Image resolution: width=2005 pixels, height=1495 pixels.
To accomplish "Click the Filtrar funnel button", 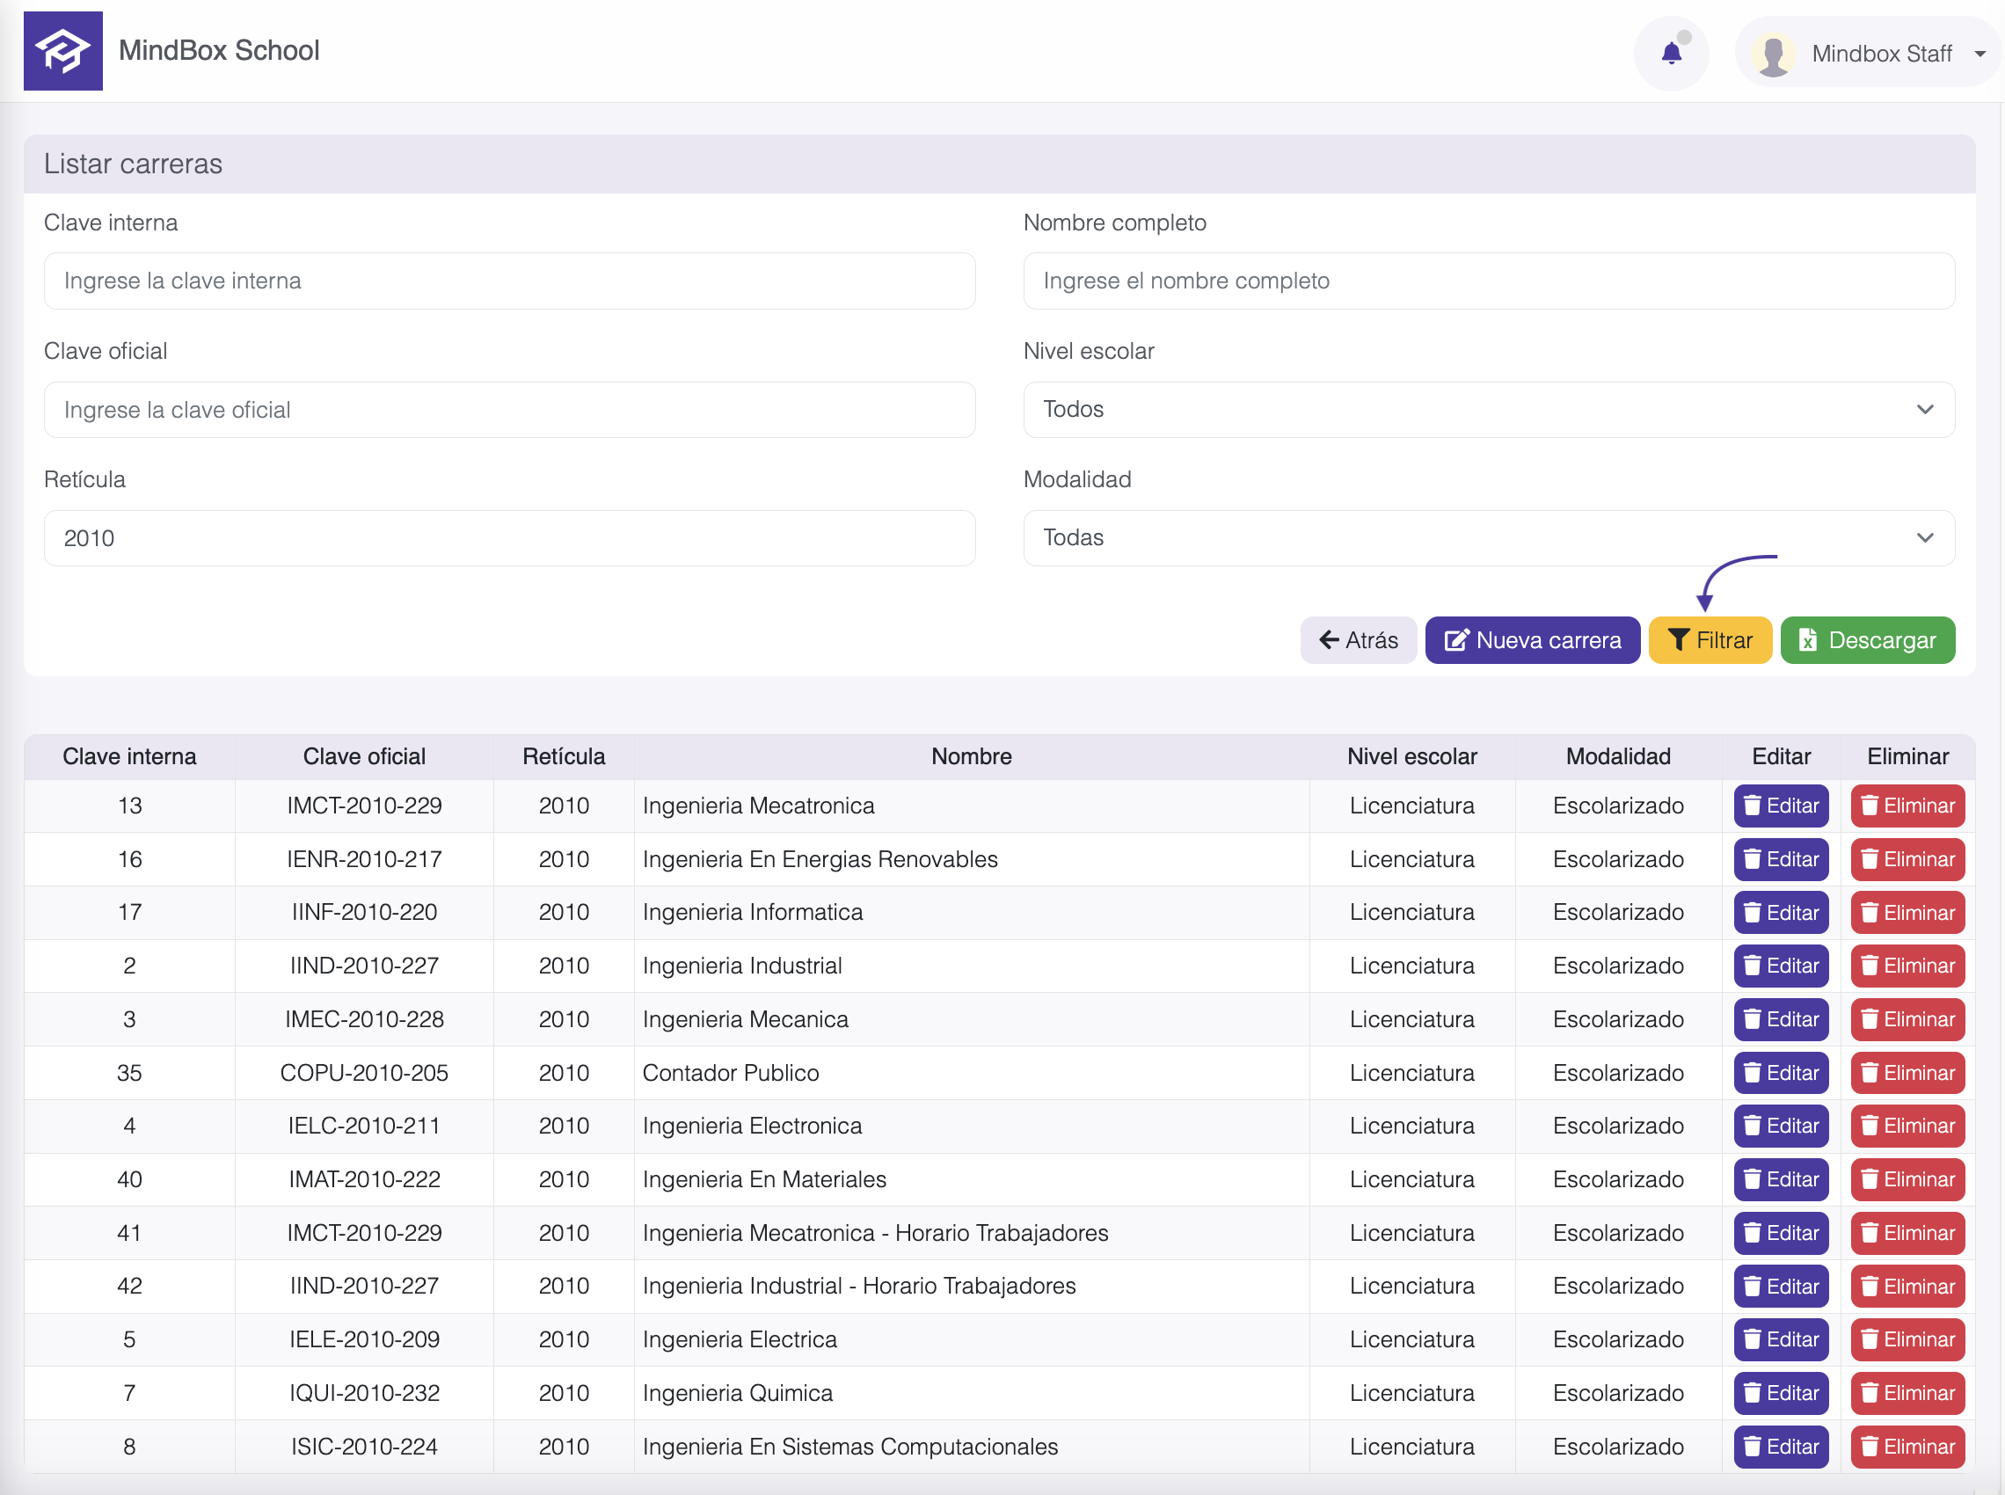I will (1710, 640).
